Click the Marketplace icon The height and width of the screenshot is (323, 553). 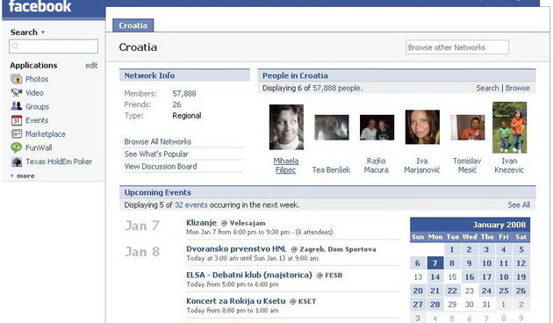pos(16,134)
